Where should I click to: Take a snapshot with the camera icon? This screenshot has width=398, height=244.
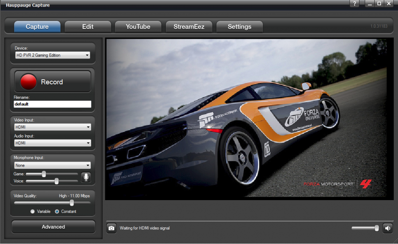tap(111, 228)
